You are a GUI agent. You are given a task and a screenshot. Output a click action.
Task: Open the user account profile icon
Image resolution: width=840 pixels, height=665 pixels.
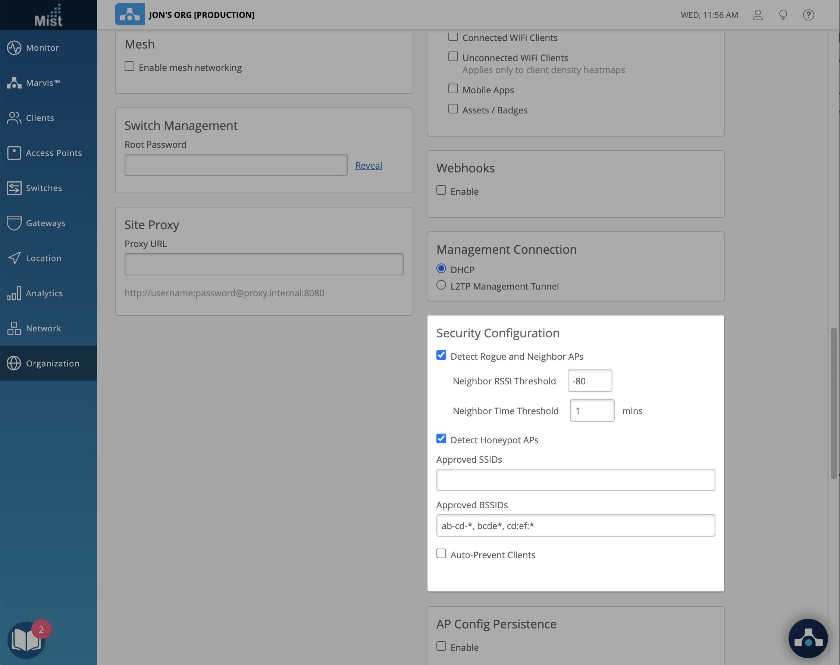coord(757,15)
